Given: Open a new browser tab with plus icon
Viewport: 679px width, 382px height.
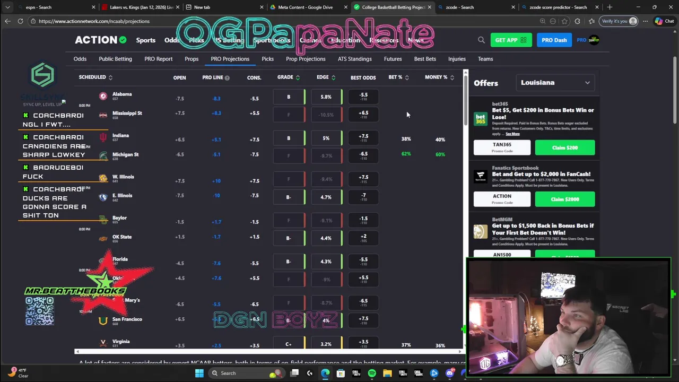Looking at the screenshot, I should [610, 7].
